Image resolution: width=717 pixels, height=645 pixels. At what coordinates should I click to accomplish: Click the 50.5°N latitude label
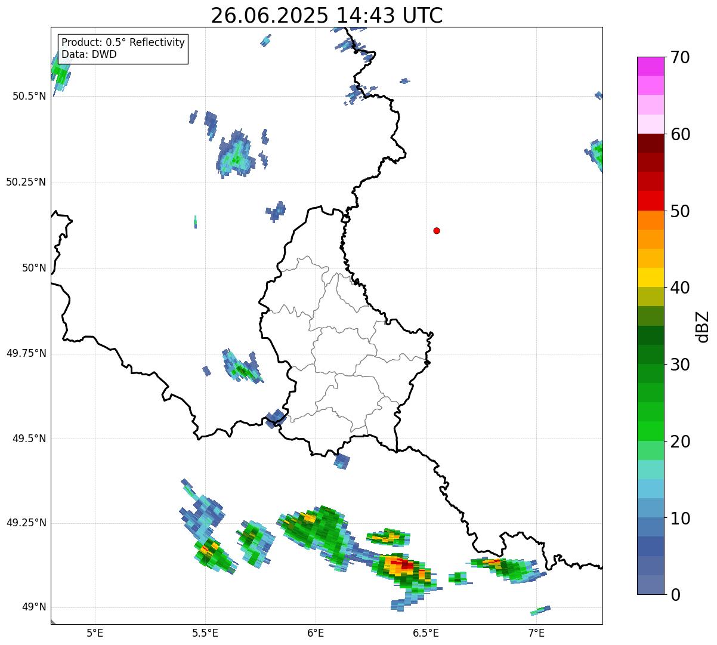point(29,96)
